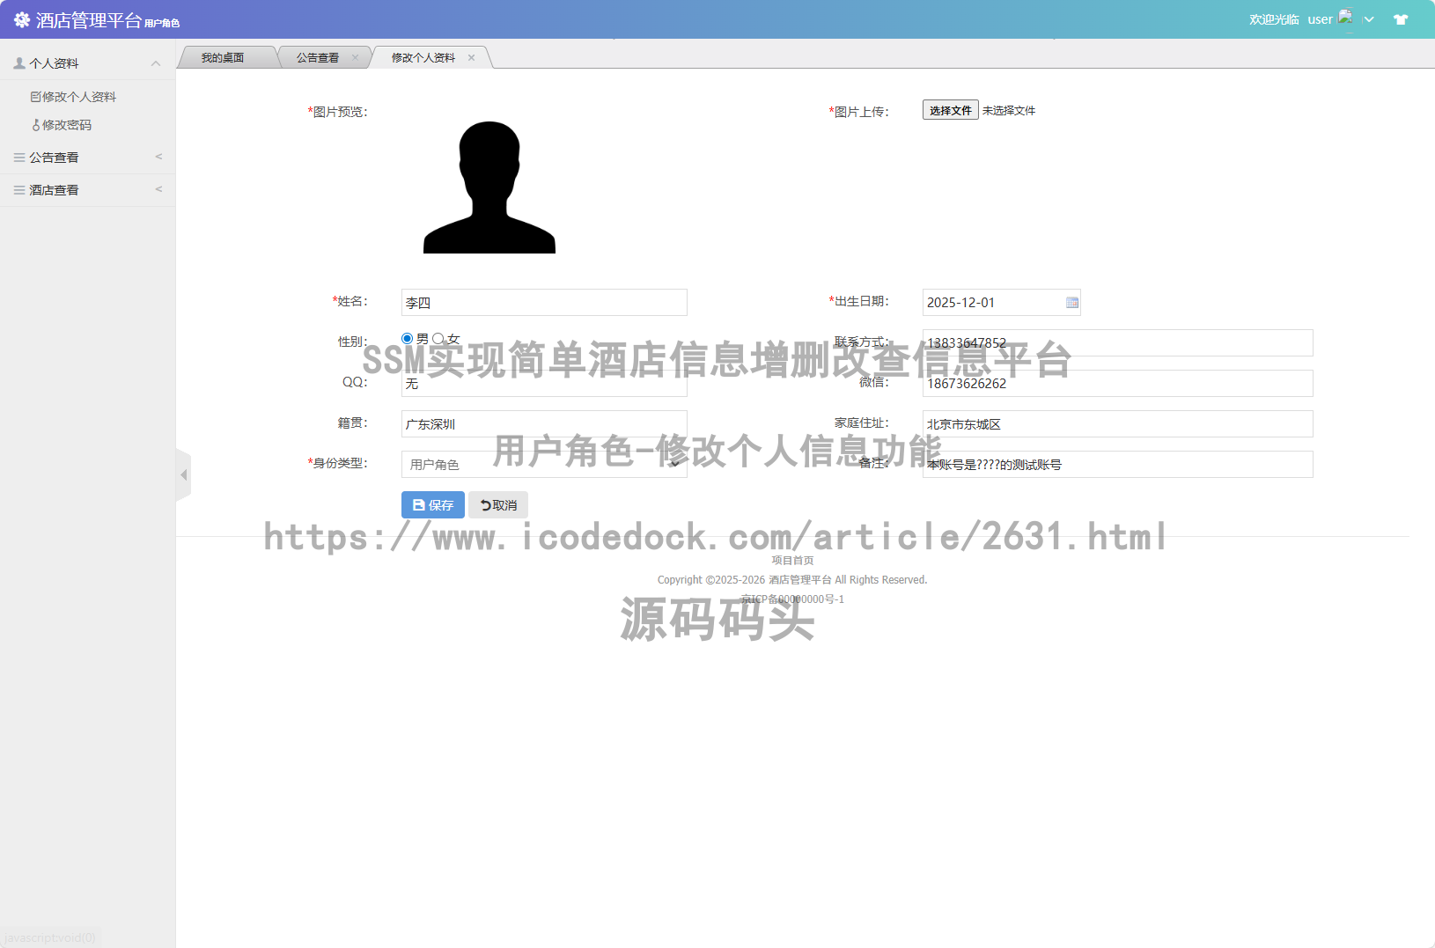Screen dimensions: 1435x948
Task: Select the 女 gender radio button
Action: pyautogui.click(x=439, y=338)
